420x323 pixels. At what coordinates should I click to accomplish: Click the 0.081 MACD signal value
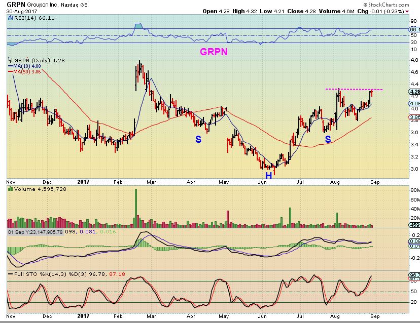(88, 231)
